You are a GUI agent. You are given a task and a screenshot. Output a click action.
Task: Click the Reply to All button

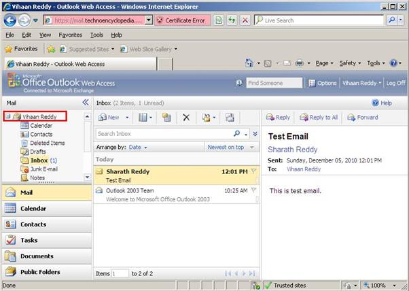(x=319, y=118)
